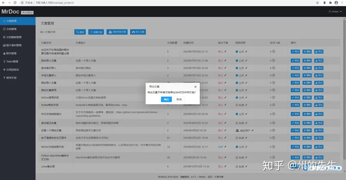Reload the page with the browser refresh icon
This screenshot has width=346, height=180.
(x=15, y=3)
